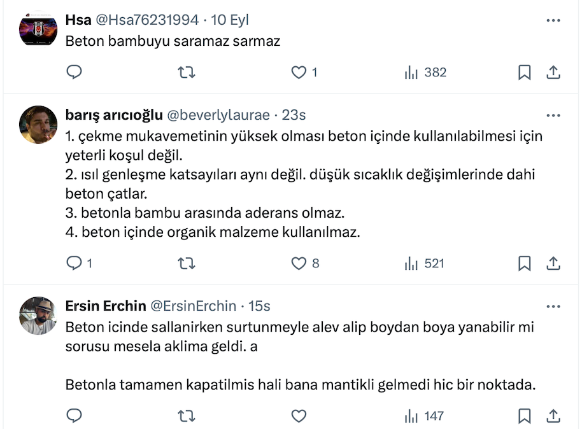The image size is (582, 429).
Task: Open @beverlylaurae profile handle link
Action: (x=218, y=115)
